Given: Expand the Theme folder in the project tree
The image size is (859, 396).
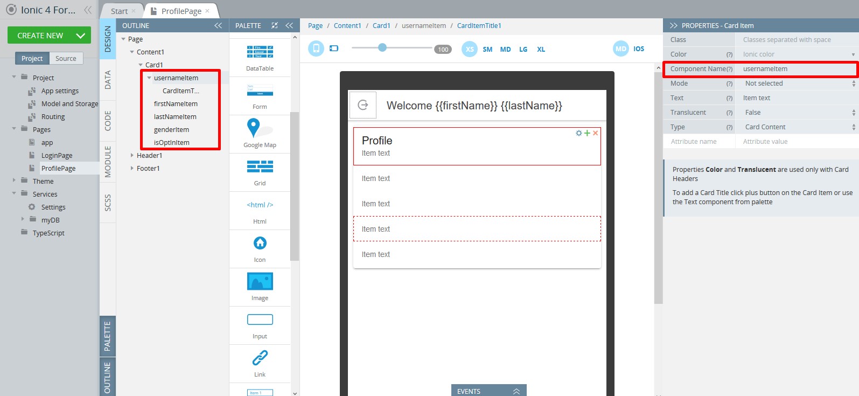Looking at the screenshot, I should (14, 180).
